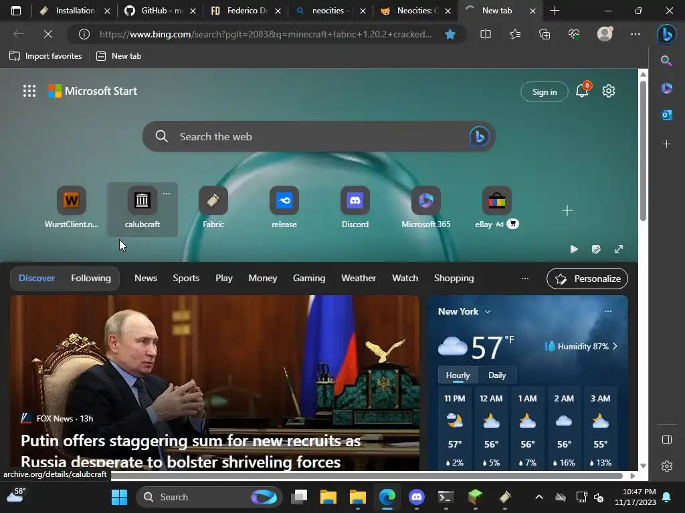Open split screen view icon
This screenshot has width=685, height=513.
tap(486, 34)
